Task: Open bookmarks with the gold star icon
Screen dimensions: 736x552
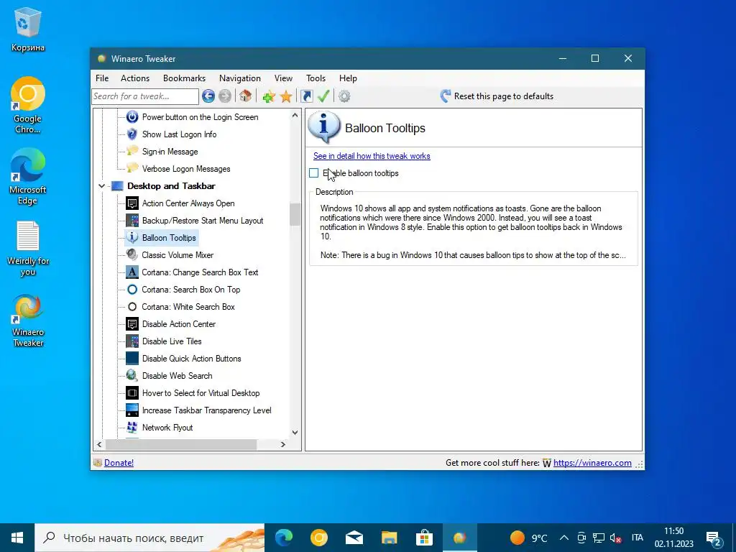Action: coord(286,96)
